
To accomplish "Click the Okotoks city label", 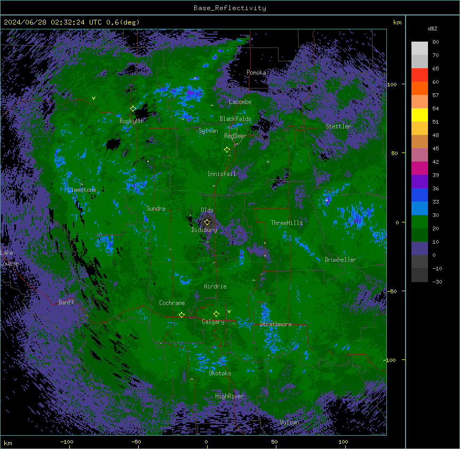I will click(220, 373).
